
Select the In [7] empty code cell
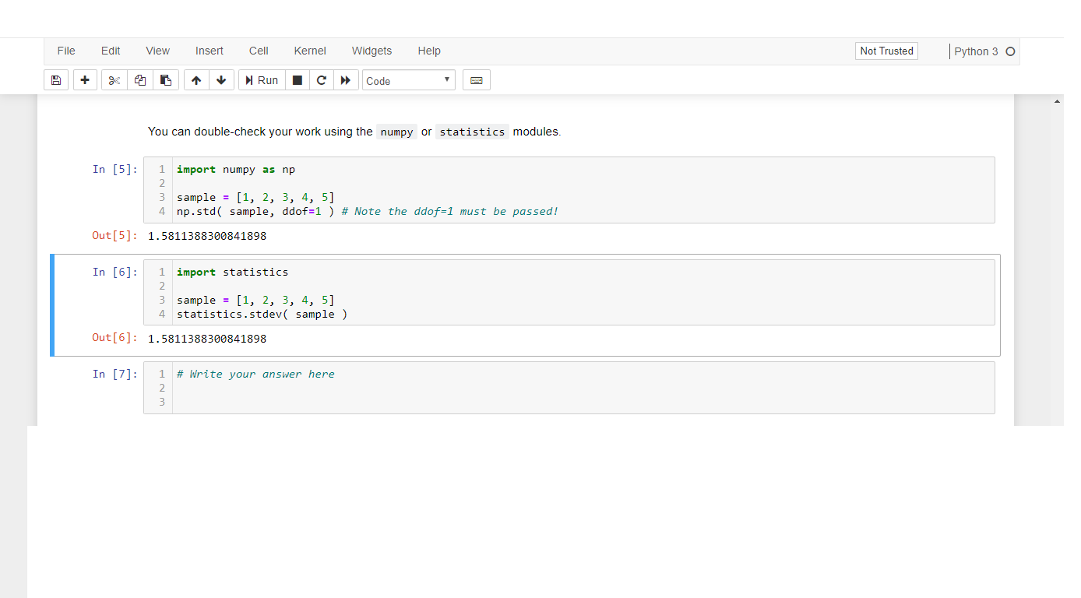[x=545, y=388]
